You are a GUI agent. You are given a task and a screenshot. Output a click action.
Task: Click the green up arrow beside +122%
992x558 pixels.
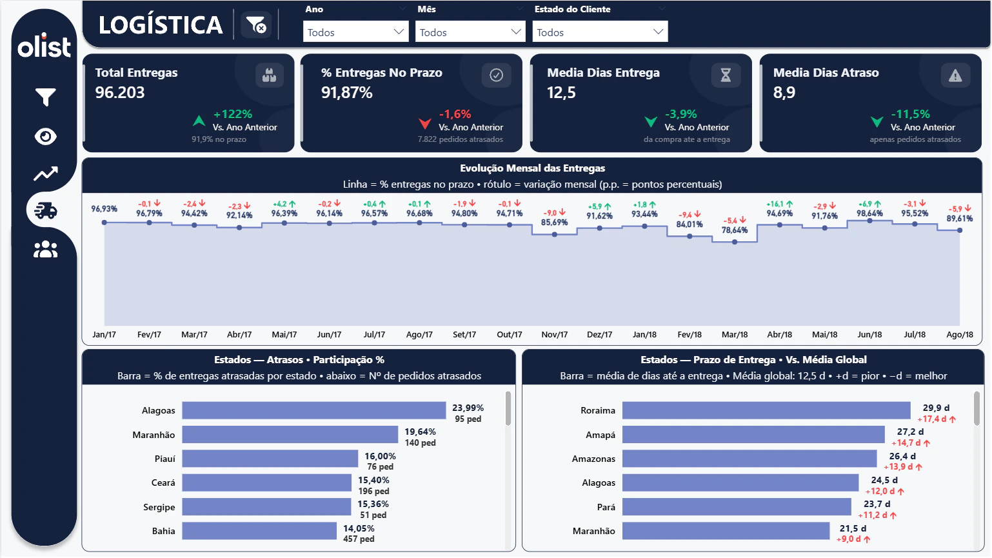pos(199,121)
